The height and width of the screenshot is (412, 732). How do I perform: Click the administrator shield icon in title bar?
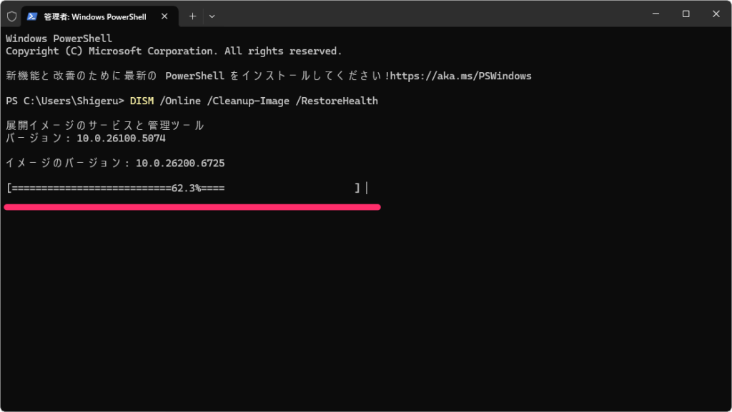coord(11,16)
